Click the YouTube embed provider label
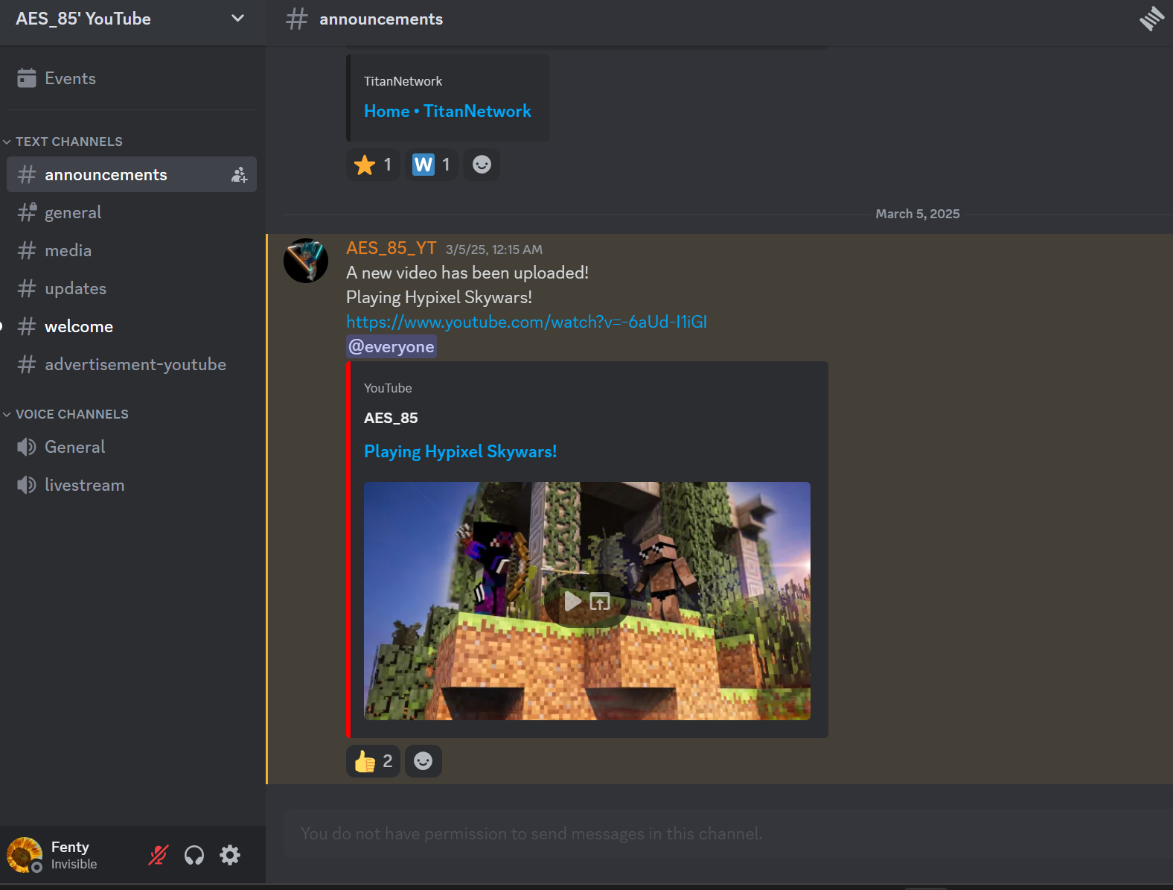Image resolution: width=1173 pixels, height=890 pixels. tap(388, 388)
